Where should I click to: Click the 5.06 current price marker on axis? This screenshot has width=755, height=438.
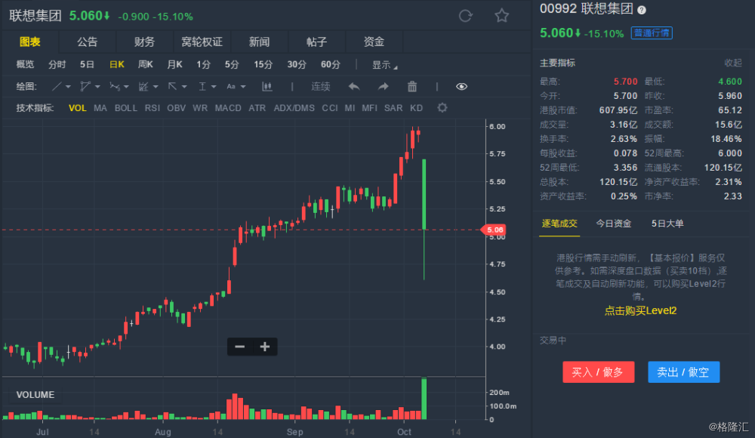point(494,230)
